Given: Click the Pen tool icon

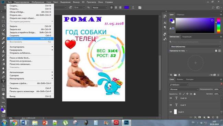Looking at the screenshot, I should click(3, 77).
